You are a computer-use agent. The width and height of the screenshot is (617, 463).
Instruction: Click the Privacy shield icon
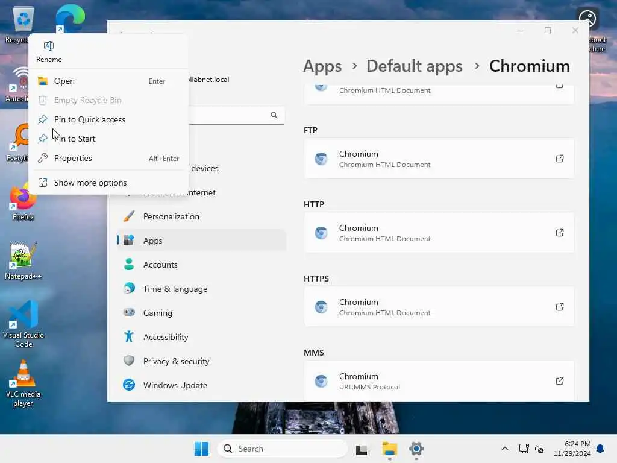129,361
